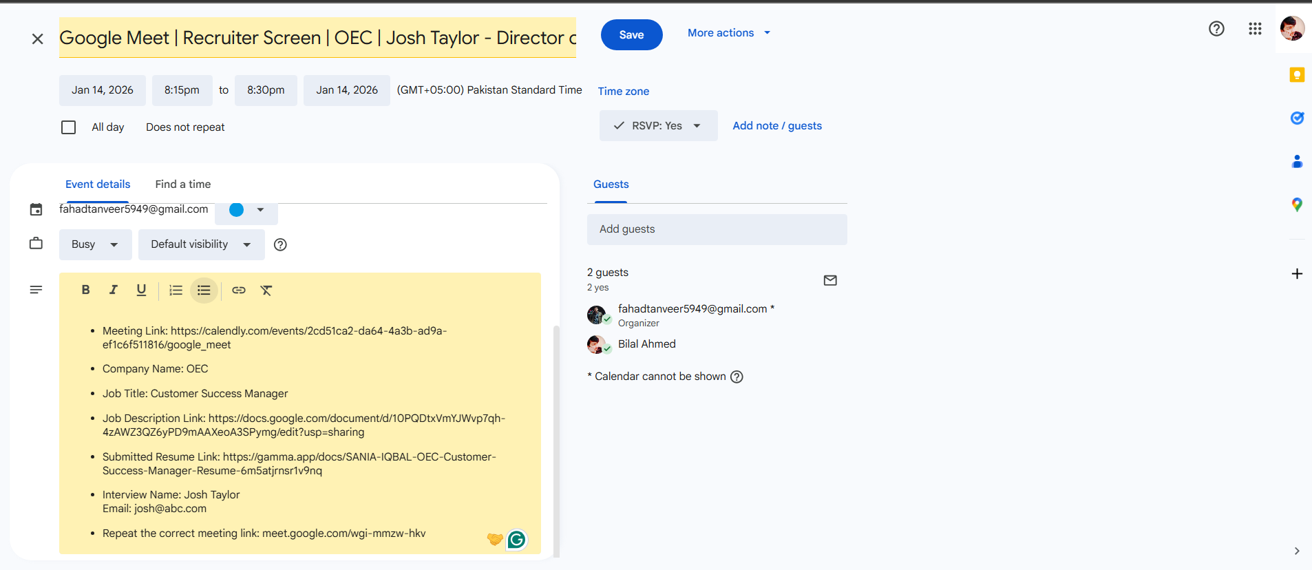Click the 2 guests count text
Image resolution: width=1312 pixels, height=570 pixels.
(607, 273)
